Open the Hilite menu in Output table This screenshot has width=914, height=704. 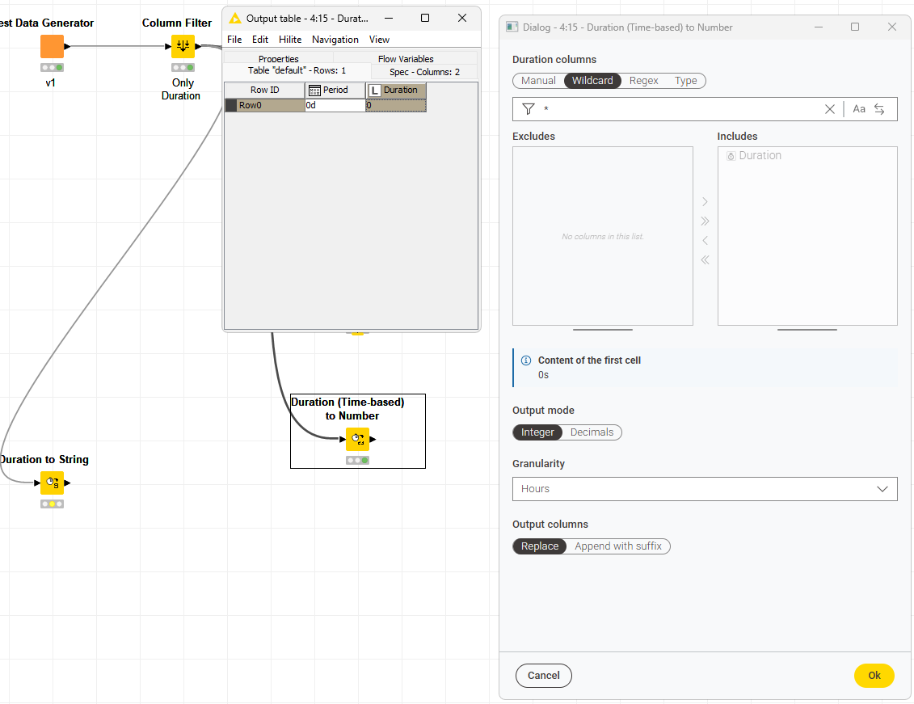290,40
